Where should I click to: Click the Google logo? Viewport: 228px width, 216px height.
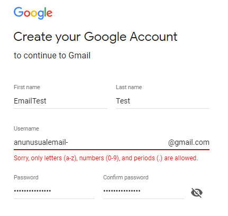point(33,13)
